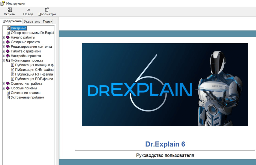Viewport: 256px width, 165px height.
Task: Select the Создание проекта section
Action: click(25, 42)
